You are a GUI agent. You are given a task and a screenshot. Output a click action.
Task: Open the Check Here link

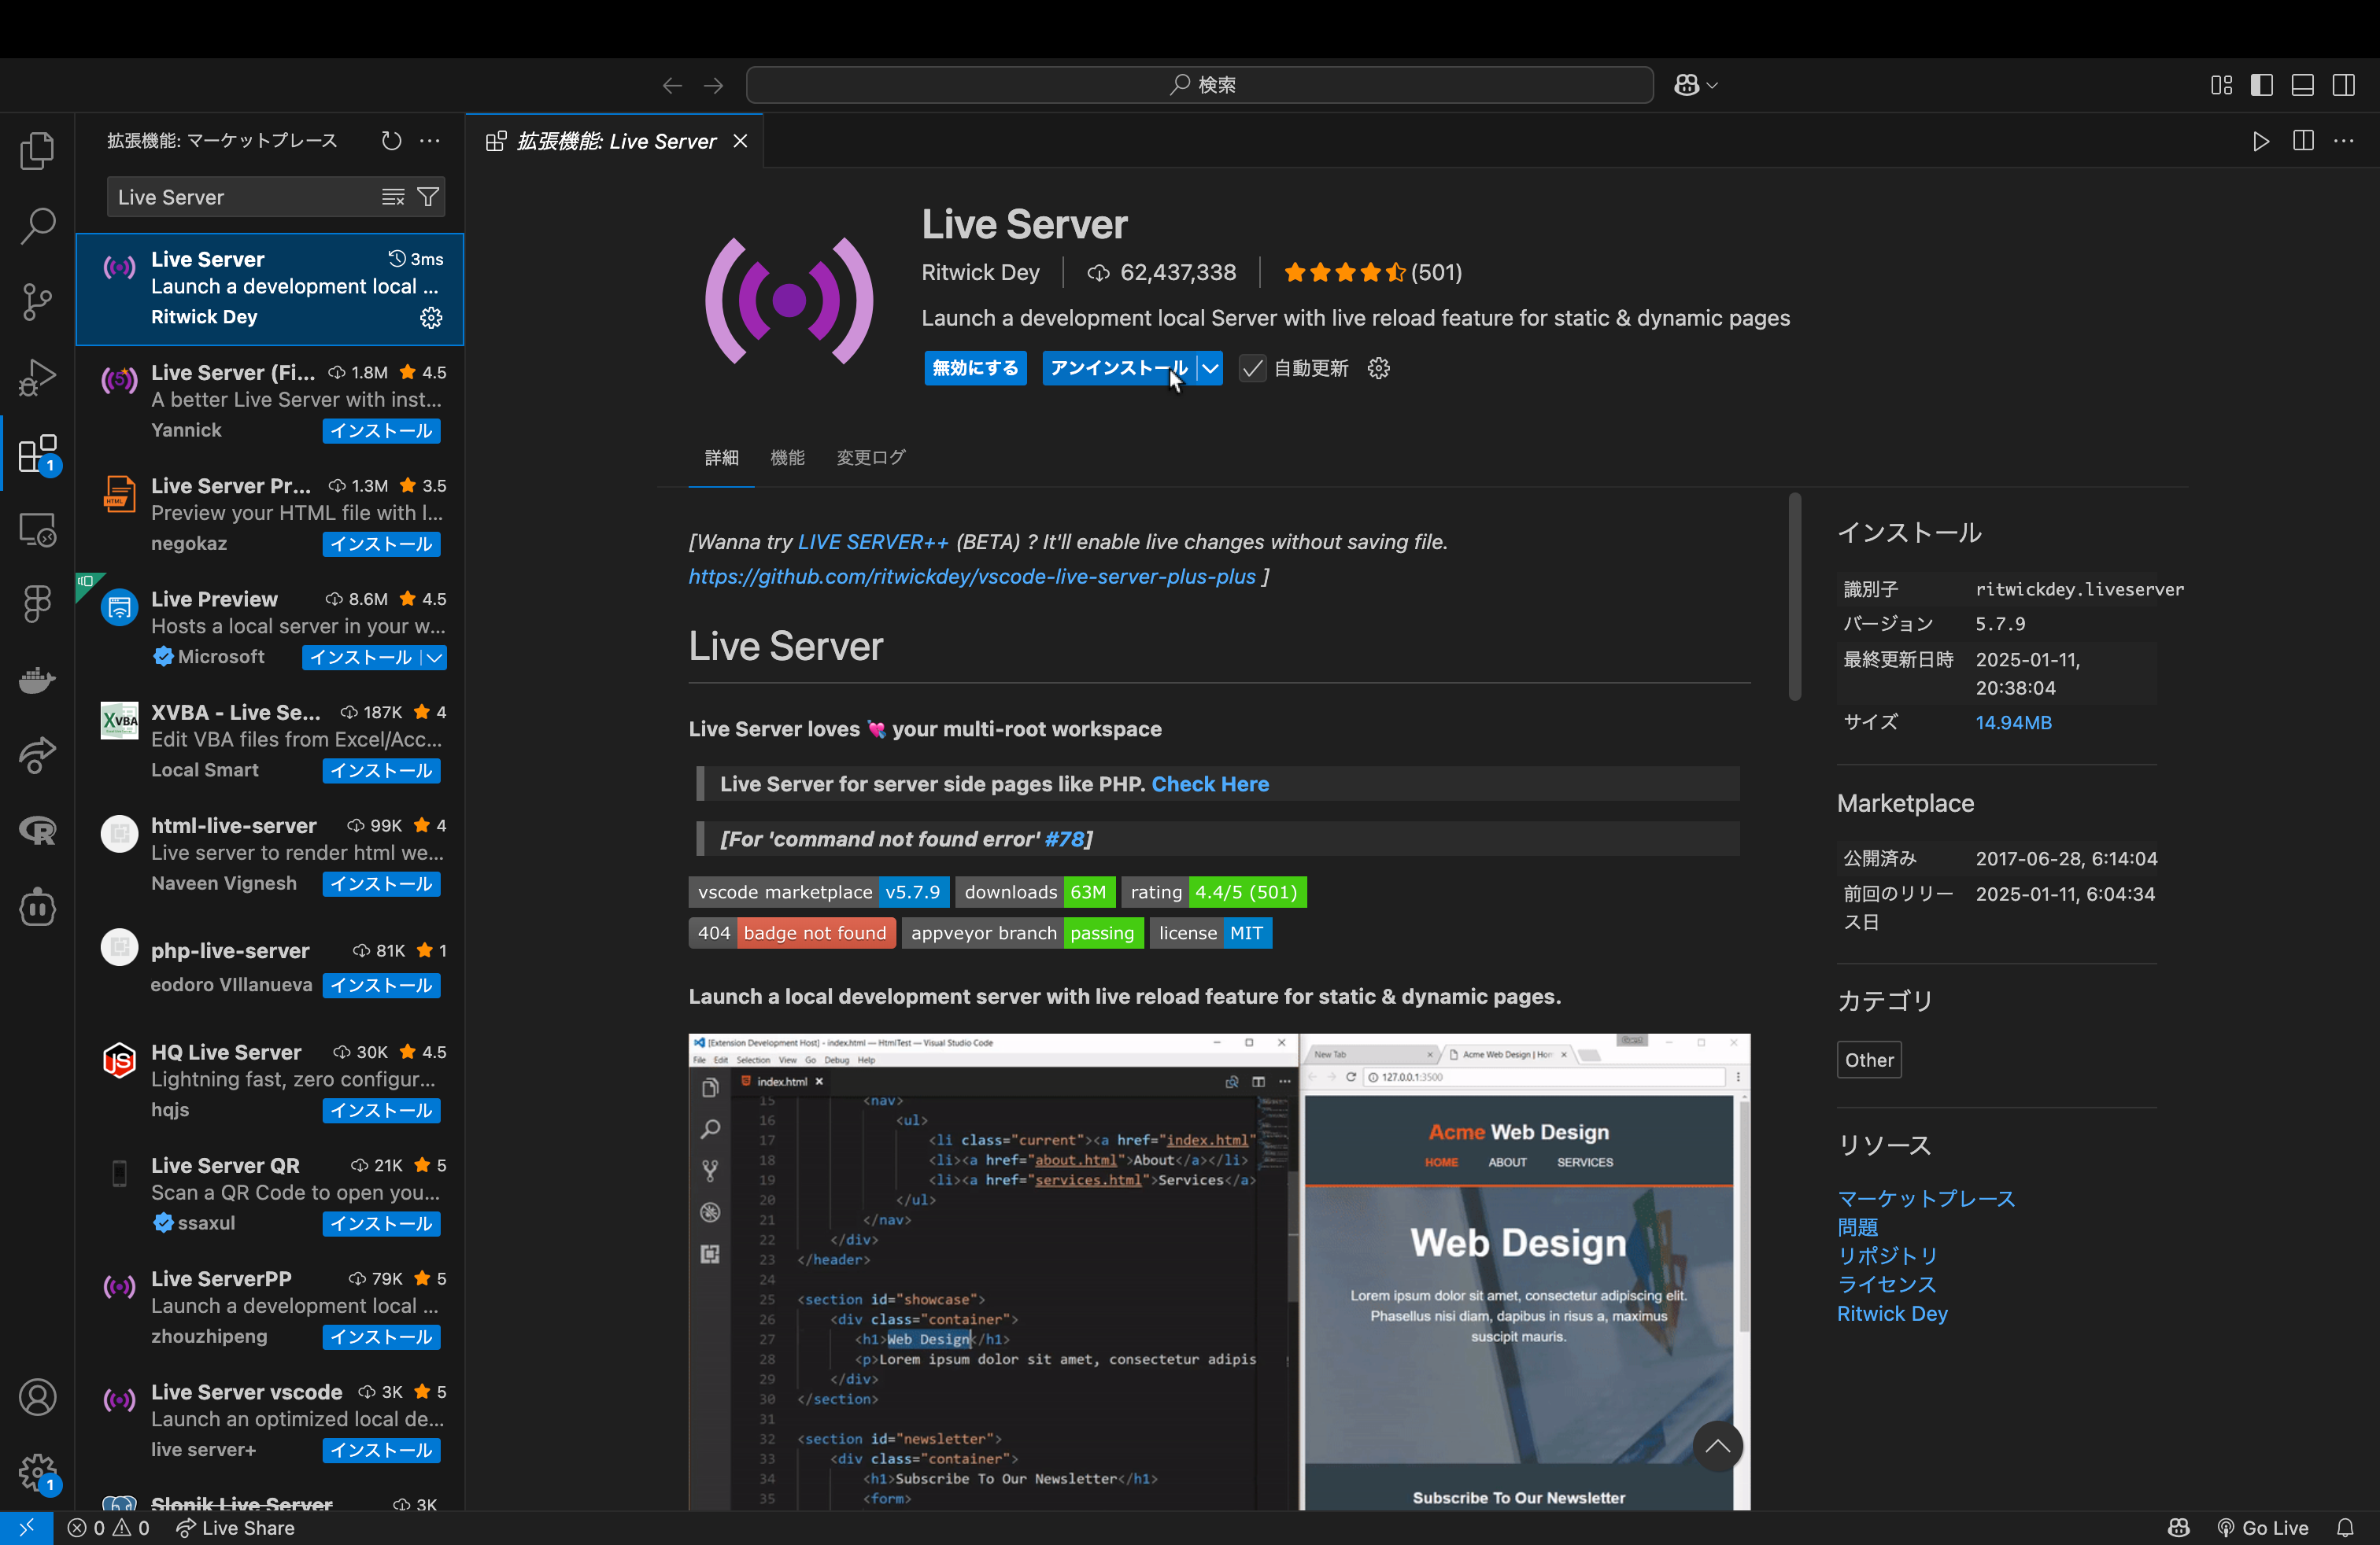point(1209,784)
